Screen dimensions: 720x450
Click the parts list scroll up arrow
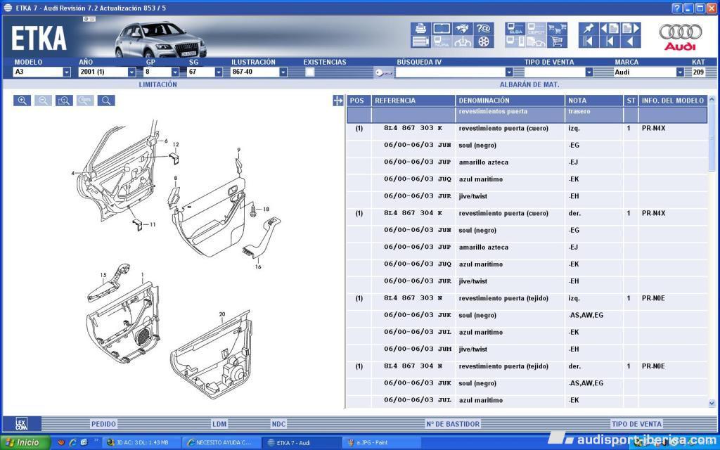[712, 99]
